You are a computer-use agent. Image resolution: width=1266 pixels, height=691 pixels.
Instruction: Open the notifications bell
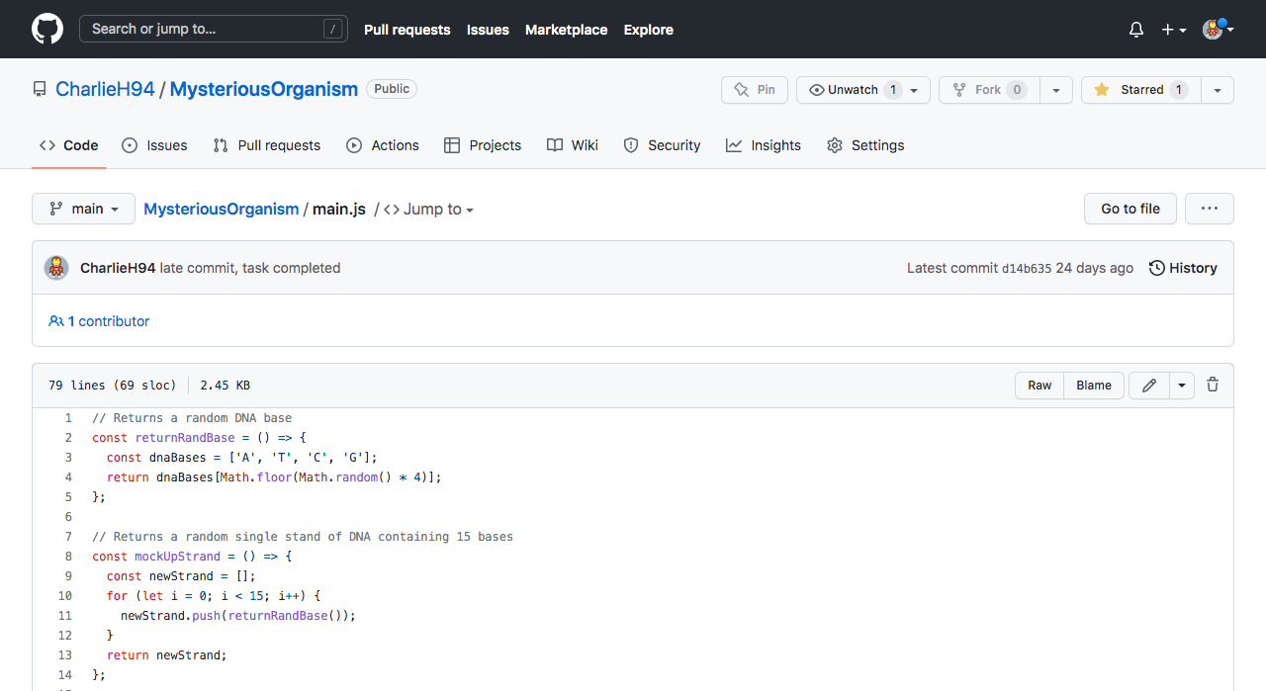[1136, 30]
